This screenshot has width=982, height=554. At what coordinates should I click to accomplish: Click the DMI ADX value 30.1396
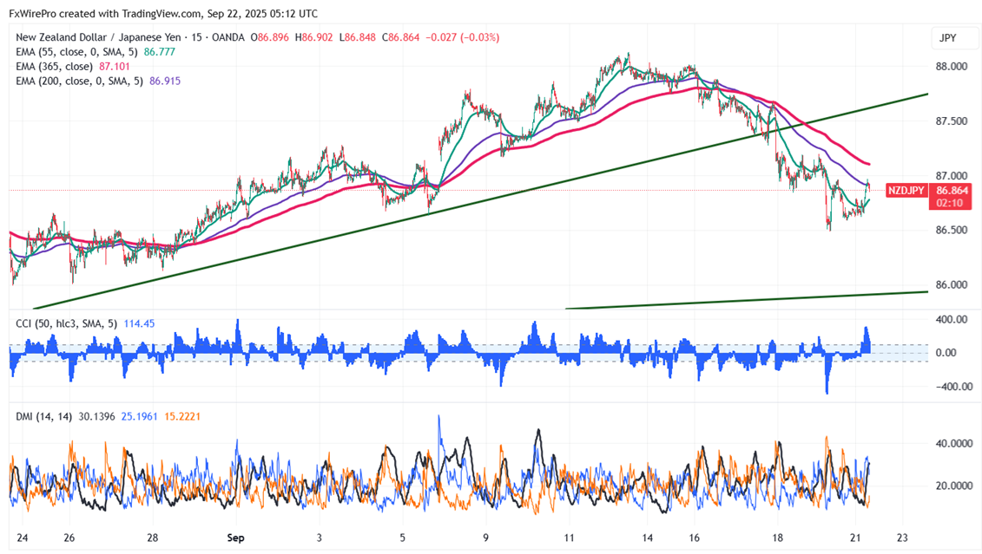pos(97,416)
